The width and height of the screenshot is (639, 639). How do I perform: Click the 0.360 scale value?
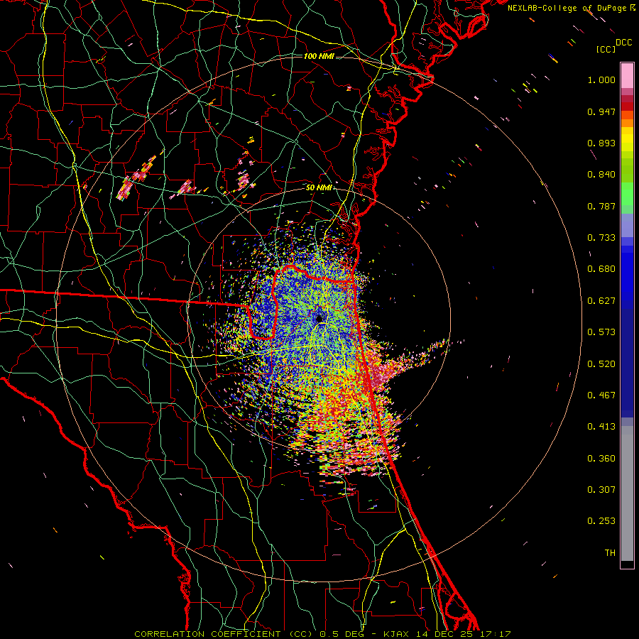[x=601, y=459]
